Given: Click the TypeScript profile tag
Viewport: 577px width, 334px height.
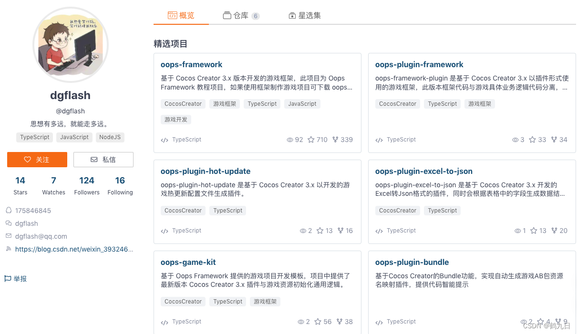Looking at the screenshot, I should pos(35,137).
